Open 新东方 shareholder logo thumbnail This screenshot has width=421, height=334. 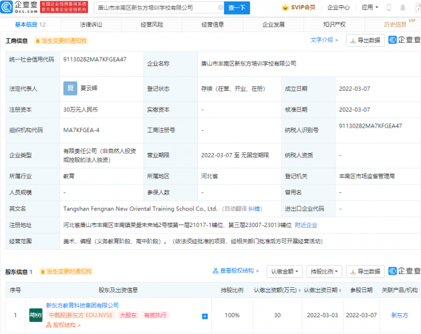point(35,315)
